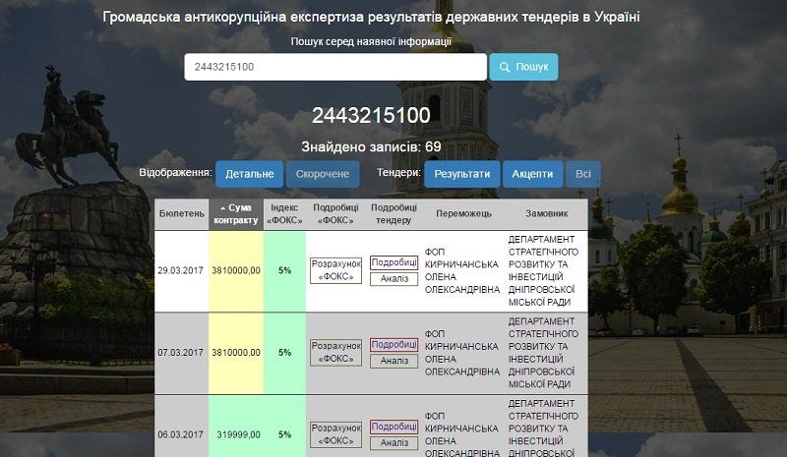
Task: Sort by Замовник column header
Action: pyautogui.click(x=547, y=213)
